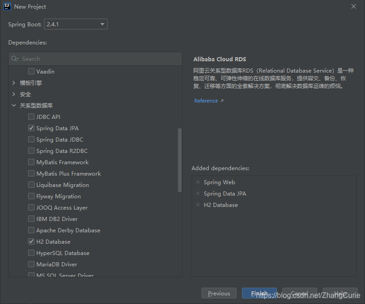The height and width of the screenshot is (304, 365).
Task: Click the Alibaba Cloud RDS heading
Action: [x=220, y=59]
